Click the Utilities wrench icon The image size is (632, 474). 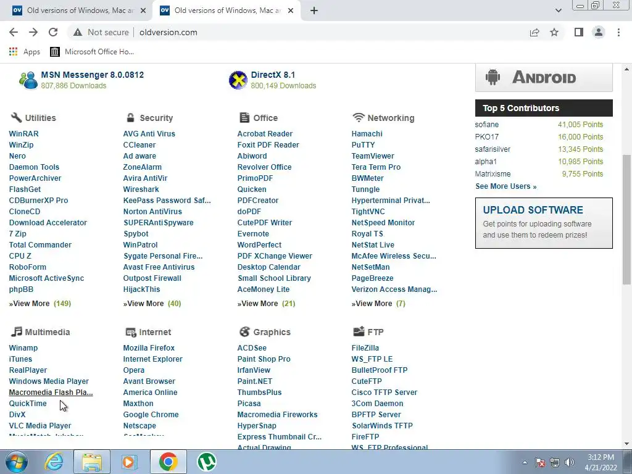(x=16, y=117)
